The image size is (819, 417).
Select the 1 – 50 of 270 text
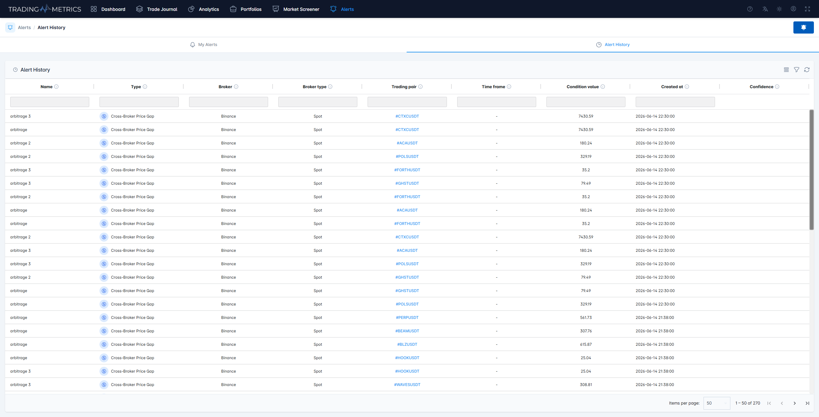[747, 403]
